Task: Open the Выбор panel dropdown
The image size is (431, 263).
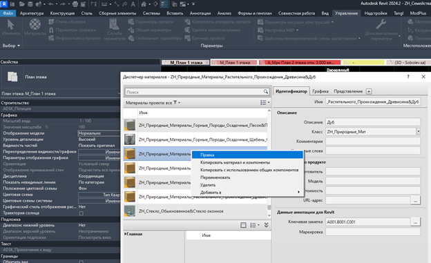Action: click(11, 46)
